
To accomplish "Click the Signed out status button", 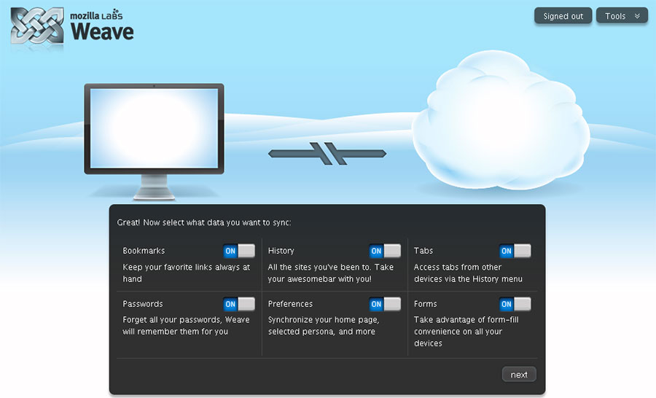I will (x=563, y=16).
